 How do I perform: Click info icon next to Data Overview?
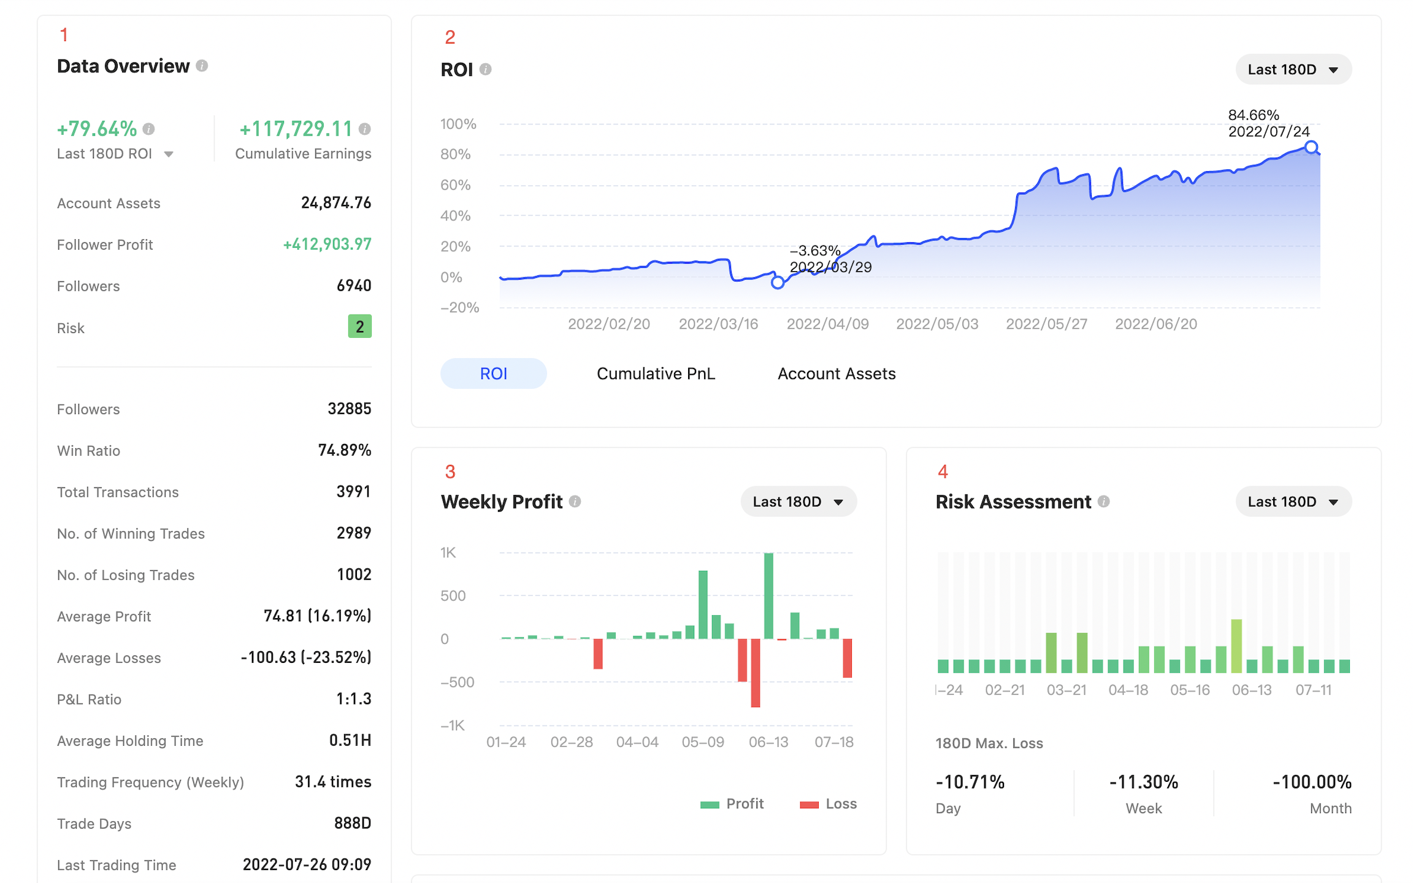(202, 66)
